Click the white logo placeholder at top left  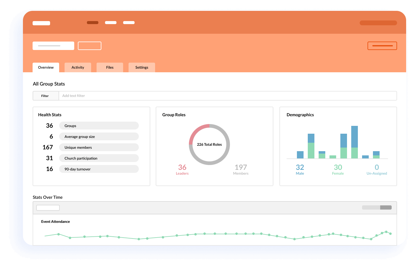[x=41, y=23]
